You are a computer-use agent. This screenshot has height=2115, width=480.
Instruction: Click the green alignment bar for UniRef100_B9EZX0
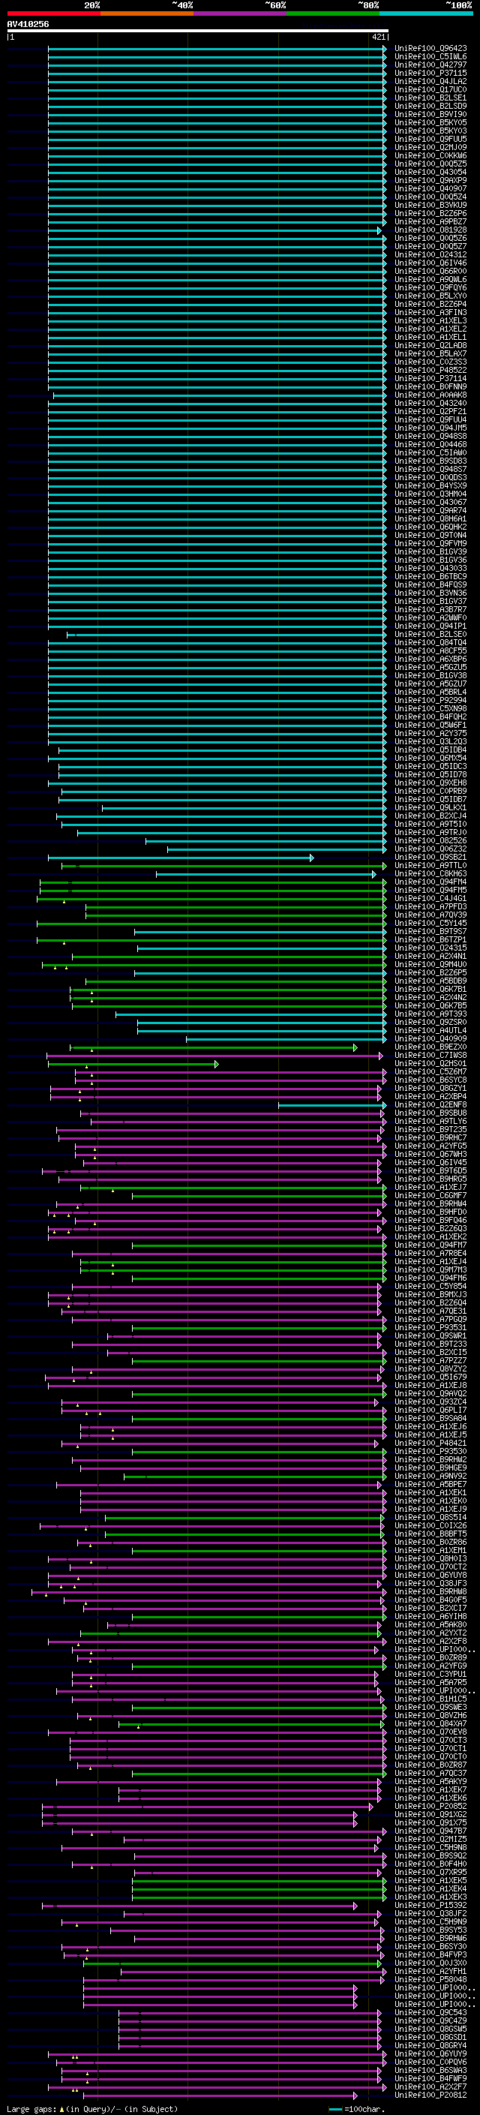point(214,1047)
